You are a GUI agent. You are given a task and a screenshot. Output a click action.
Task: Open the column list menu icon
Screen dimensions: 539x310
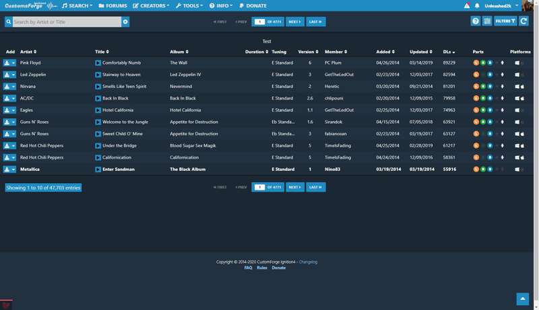(487, 22)
